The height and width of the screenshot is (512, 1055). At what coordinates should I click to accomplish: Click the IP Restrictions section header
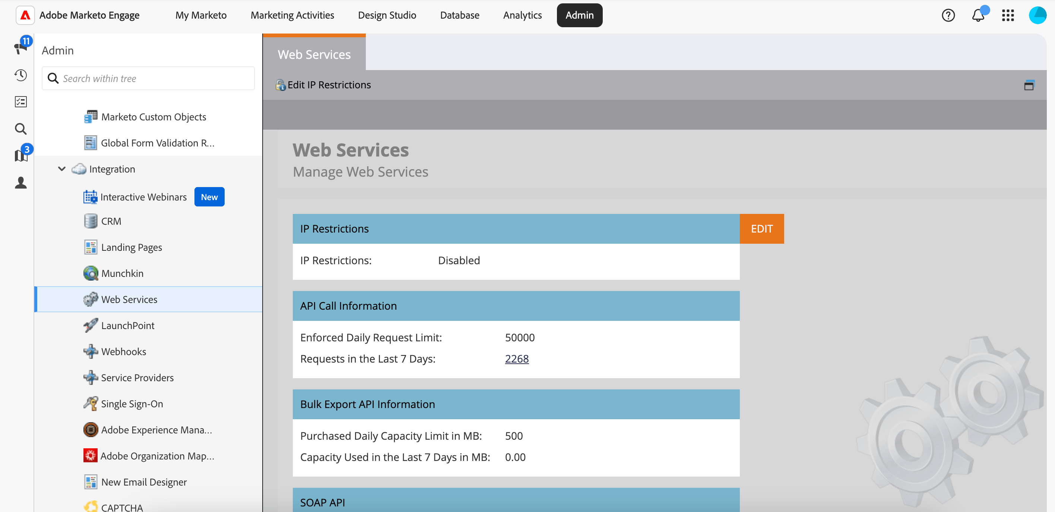pos(516,228)
